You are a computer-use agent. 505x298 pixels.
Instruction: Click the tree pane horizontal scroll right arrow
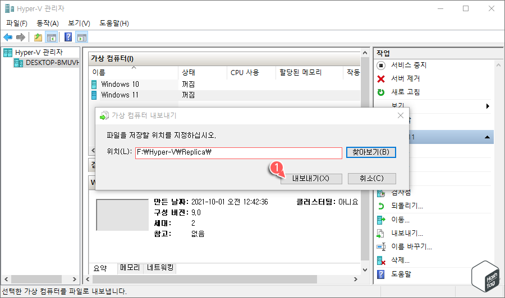(x=75, y=280)
